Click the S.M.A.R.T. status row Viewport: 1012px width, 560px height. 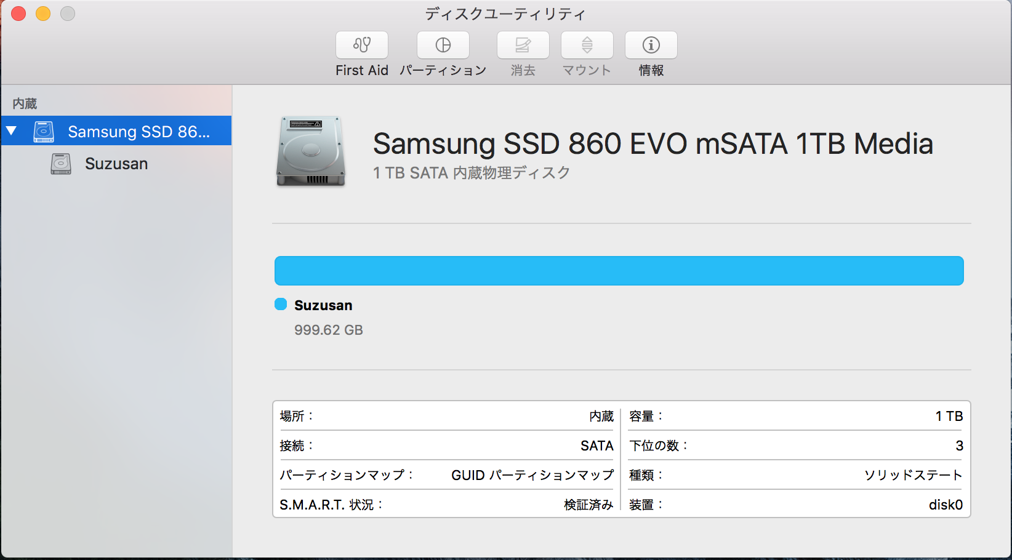point(446,505)
